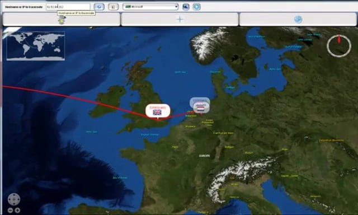Click the dropdown arrow of the interface selector
The image size is (358, 215).
point(176,7)
